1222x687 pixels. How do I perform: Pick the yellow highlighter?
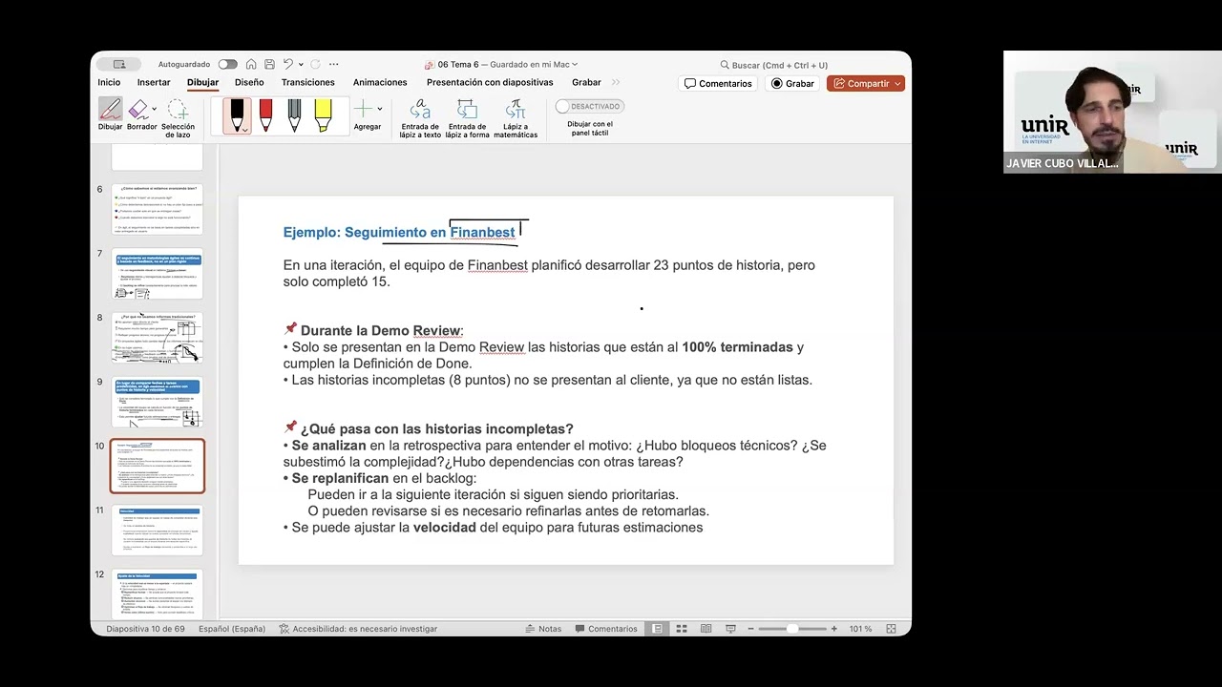click(323, 115)
